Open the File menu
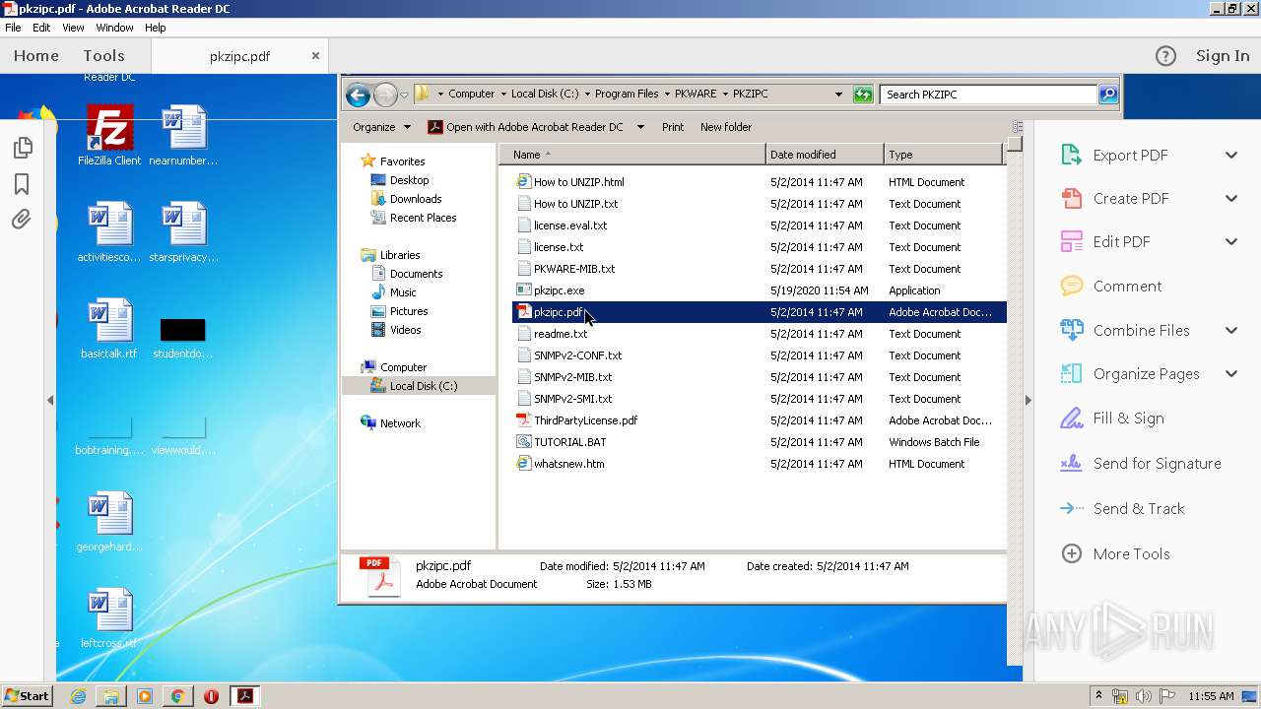This screenshot has width=1261, height=709. point(13,28)
